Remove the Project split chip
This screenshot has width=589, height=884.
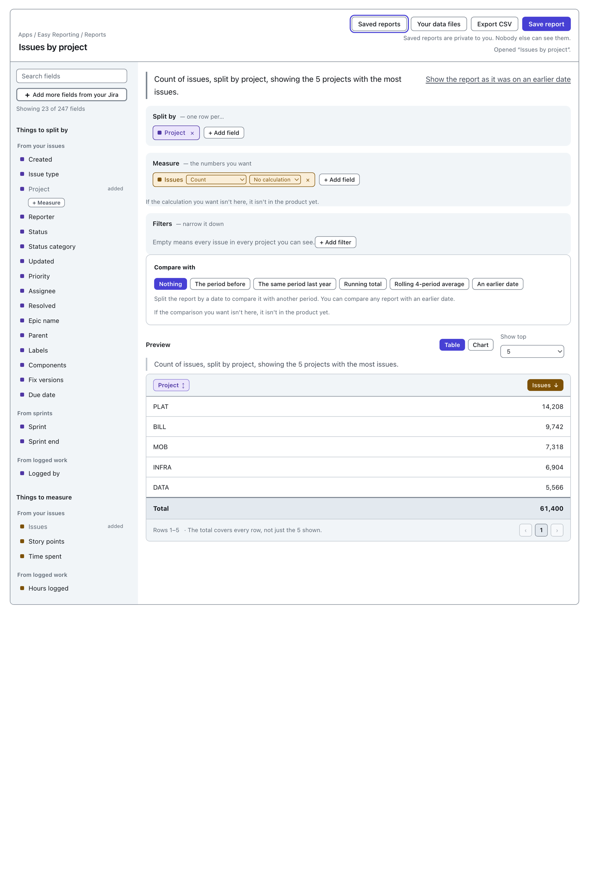click(192, 133)
